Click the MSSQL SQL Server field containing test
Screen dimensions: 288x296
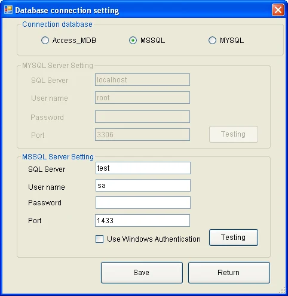pyautogui.click(x=143, y=168)
